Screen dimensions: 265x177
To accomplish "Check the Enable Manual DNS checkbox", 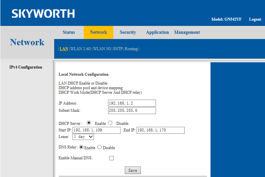I will [x=111, y=158].
